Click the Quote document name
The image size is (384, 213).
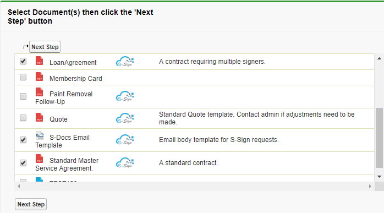[x=58, y=119]
